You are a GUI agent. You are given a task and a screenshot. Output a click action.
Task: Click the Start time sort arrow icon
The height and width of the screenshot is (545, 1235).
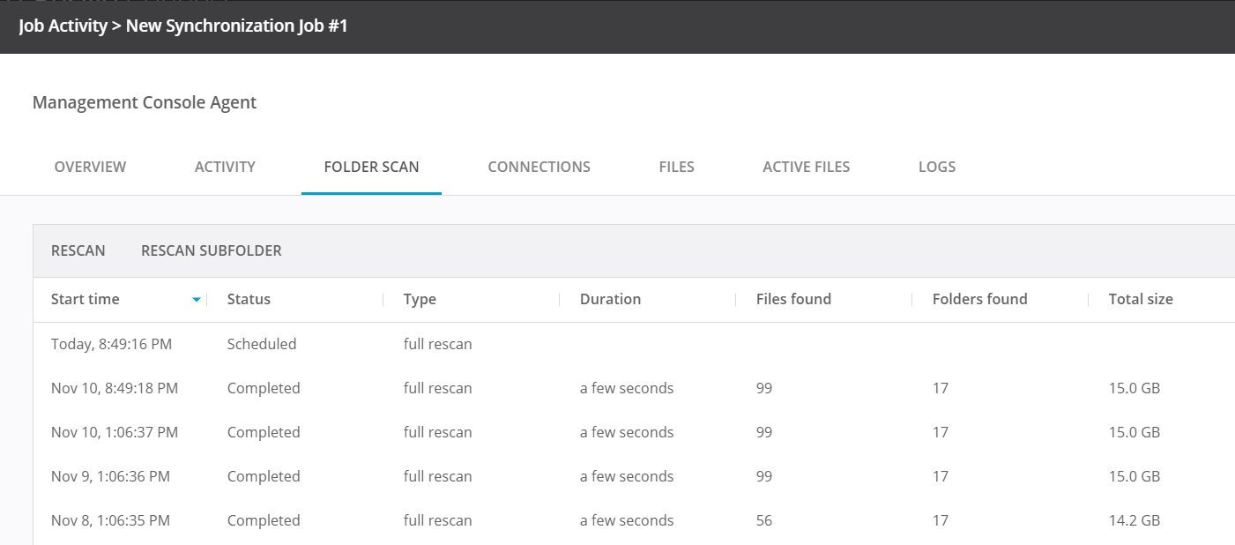[197, 300]
